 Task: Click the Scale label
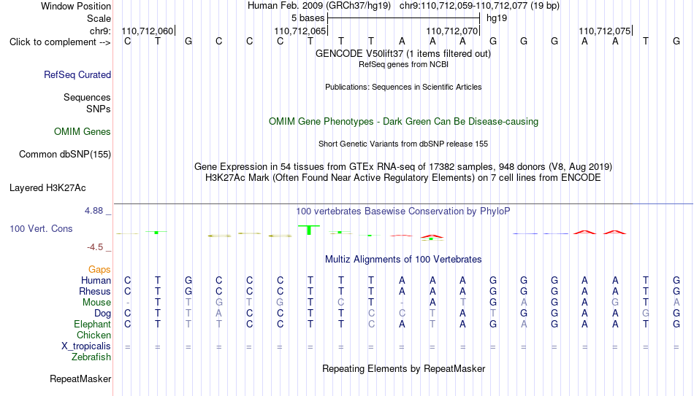coord(99,18)
